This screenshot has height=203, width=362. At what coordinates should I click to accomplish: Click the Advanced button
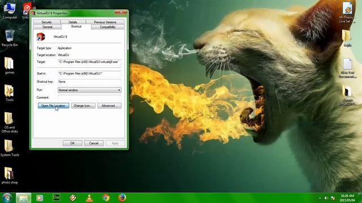tap(109, 105)
